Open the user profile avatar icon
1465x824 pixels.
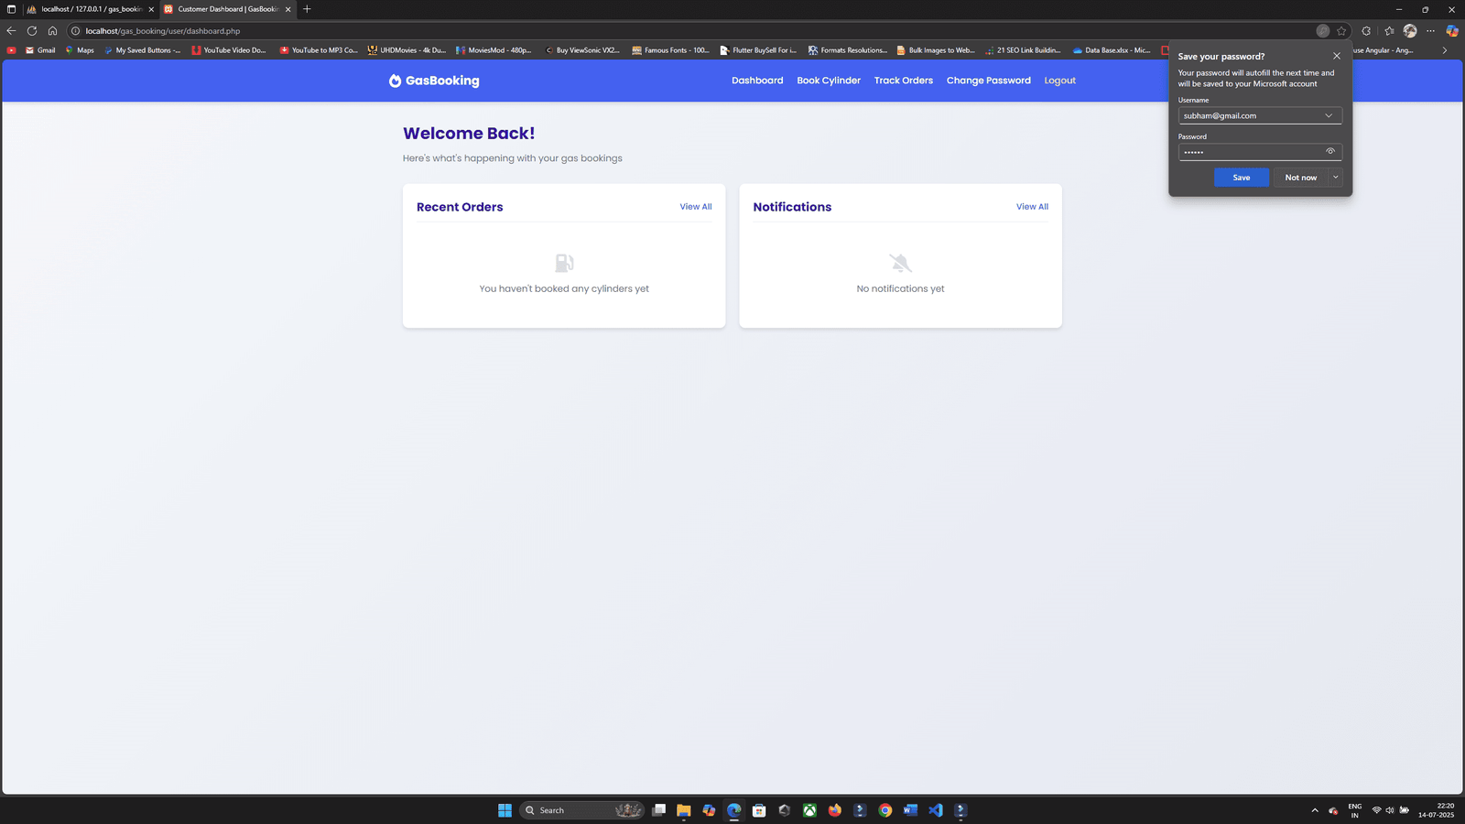1410,31
